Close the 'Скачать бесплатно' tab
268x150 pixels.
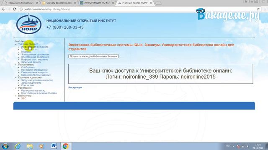click(75, 3)
